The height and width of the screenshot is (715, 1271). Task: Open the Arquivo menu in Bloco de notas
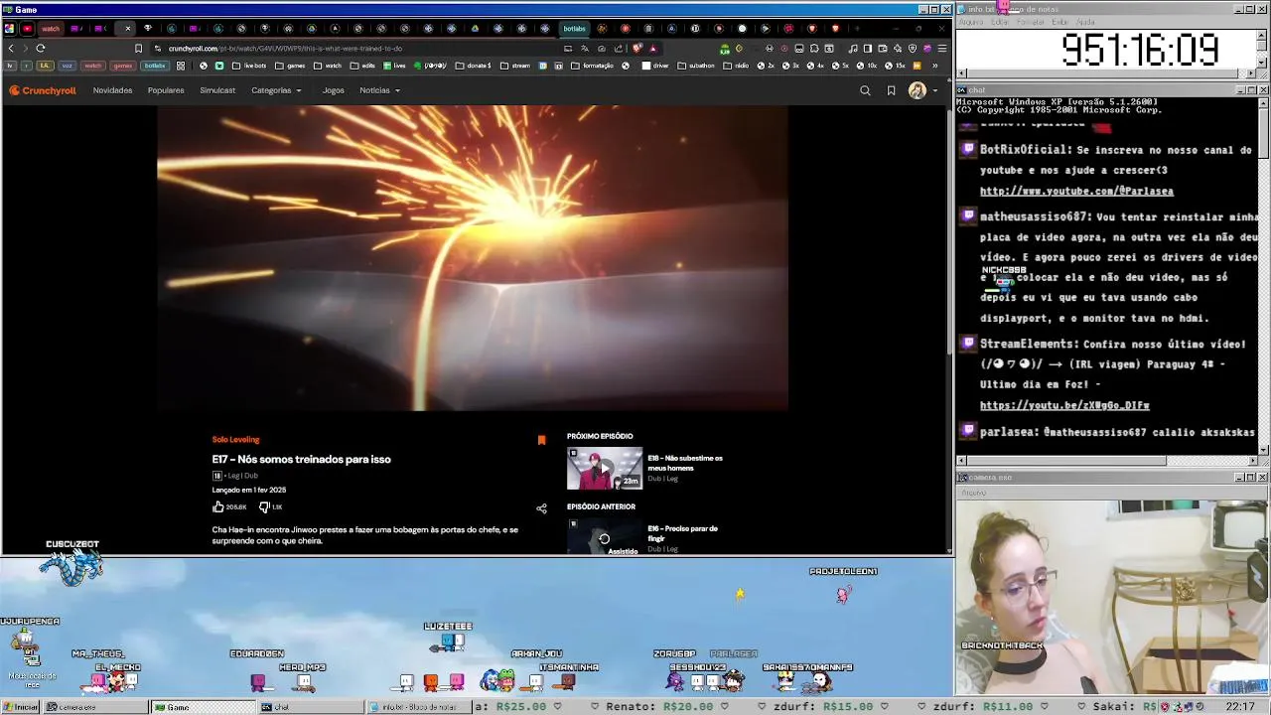click(970, 22)
